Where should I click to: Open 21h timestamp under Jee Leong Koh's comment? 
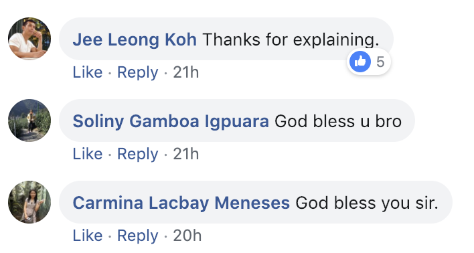click(185, 72)
